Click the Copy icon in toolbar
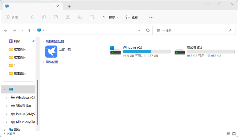This screenshot has height=137, width=238. coord(44,17)
